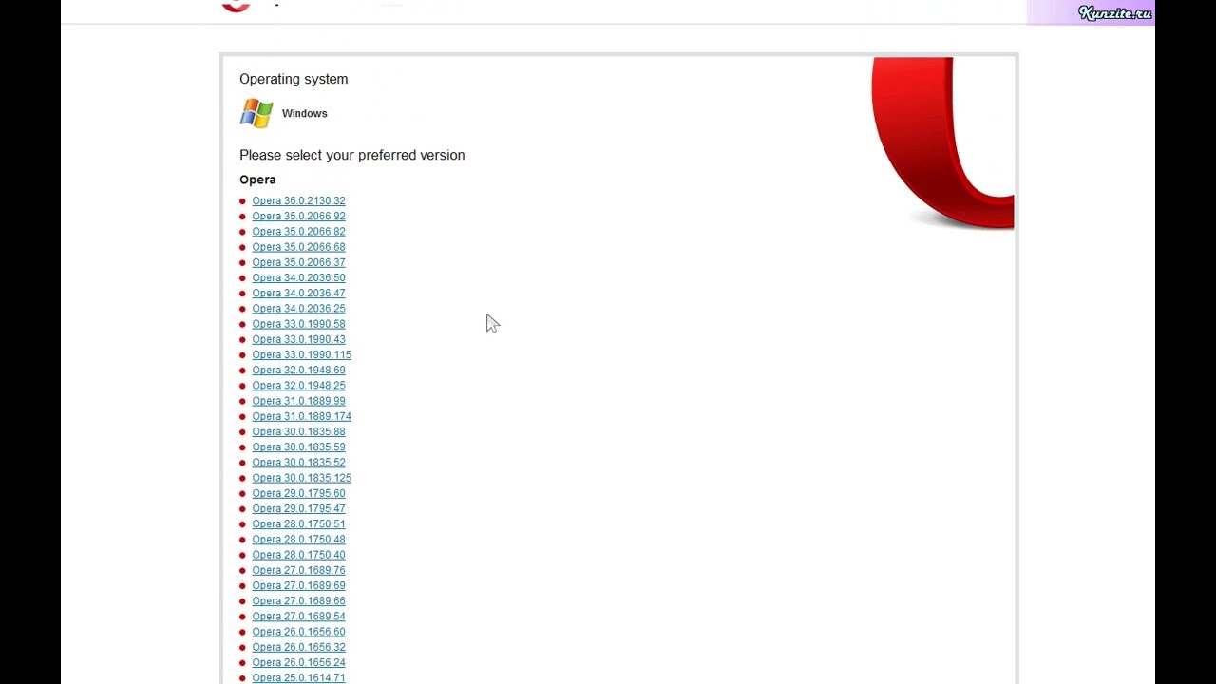Click the Opera 28.0.1750.40 link
This screenshot has height=684, width=1216.
(298, 555)
